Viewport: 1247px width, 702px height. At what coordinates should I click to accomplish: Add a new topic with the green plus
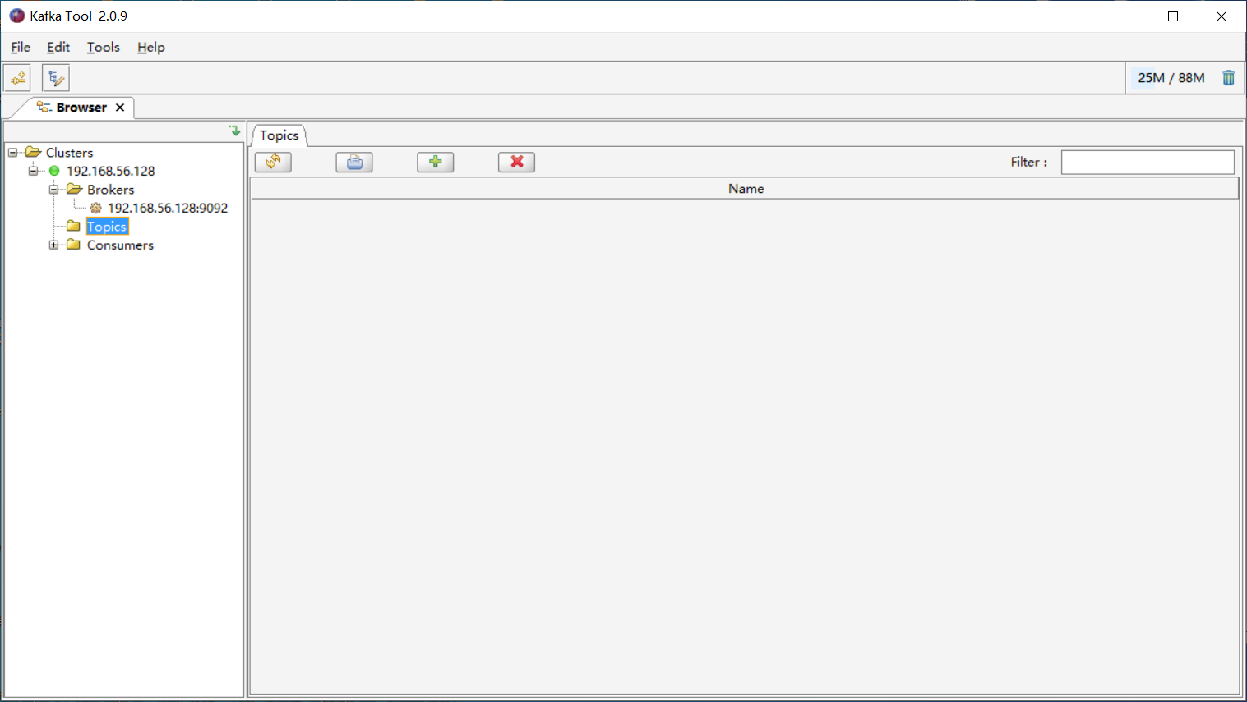[436, 162]
